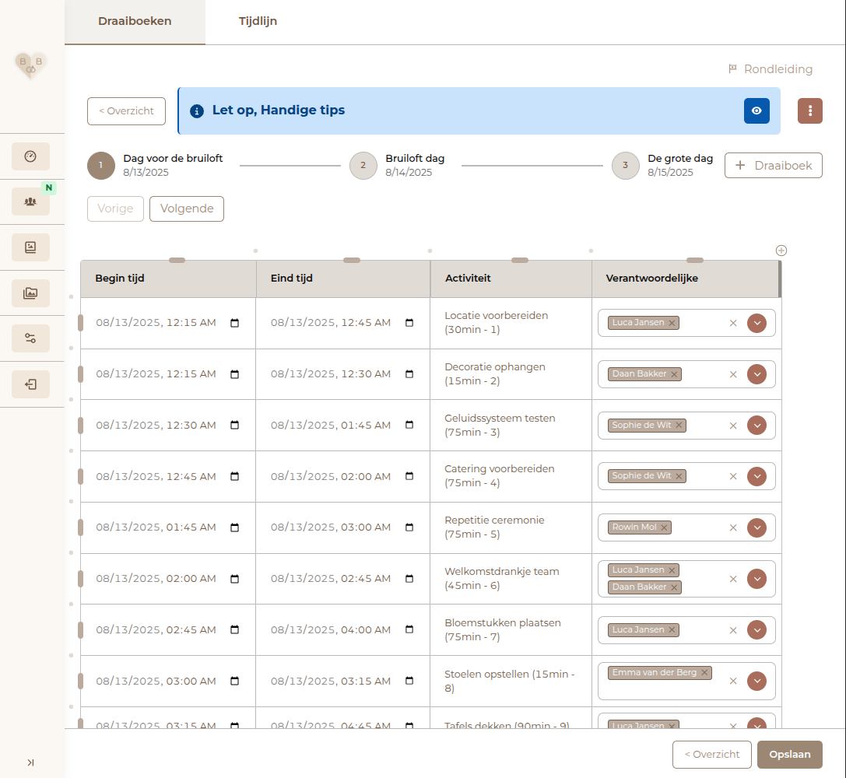Image resolution: width=846 pixels, height=778 pixels.
Task: Click the Volgende button
Action: pos(187,209)
